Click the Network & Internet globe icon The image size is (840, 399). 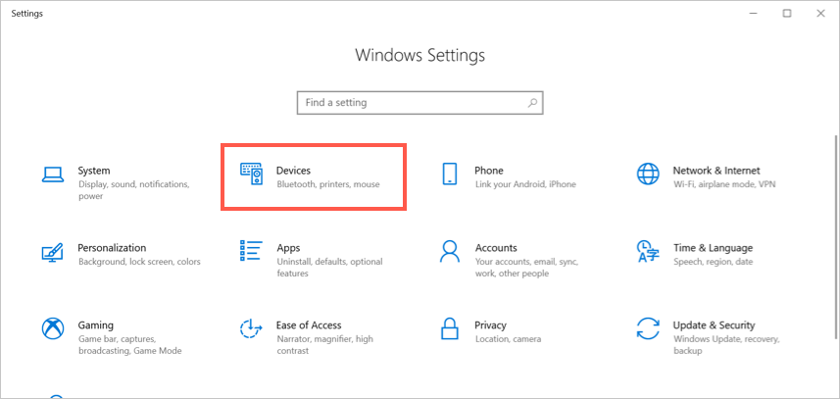tap(648, 175)
